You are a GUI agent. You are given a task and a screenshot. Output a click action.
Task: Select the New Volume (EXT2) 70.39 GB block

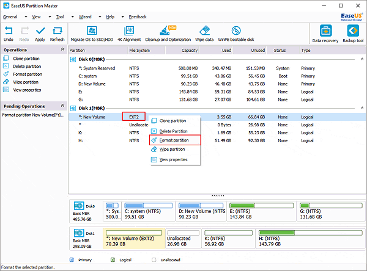click(x=134, y=239)
